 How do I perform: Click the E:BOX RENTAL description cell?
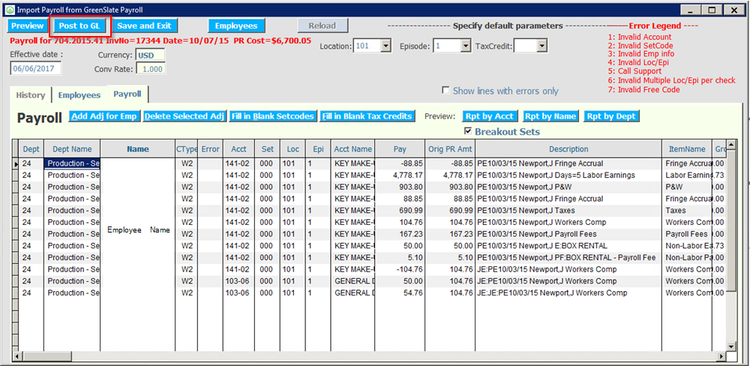point(568,246)
